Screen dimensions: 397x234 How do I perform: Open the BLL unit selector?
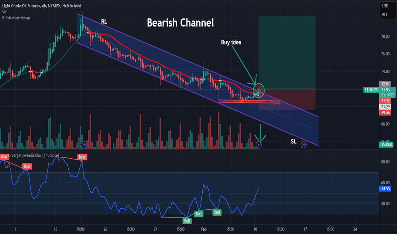(x=385, y=14)
